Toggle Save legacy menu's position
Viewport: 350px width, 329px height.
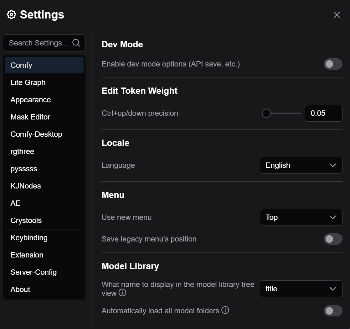point(333,239)
